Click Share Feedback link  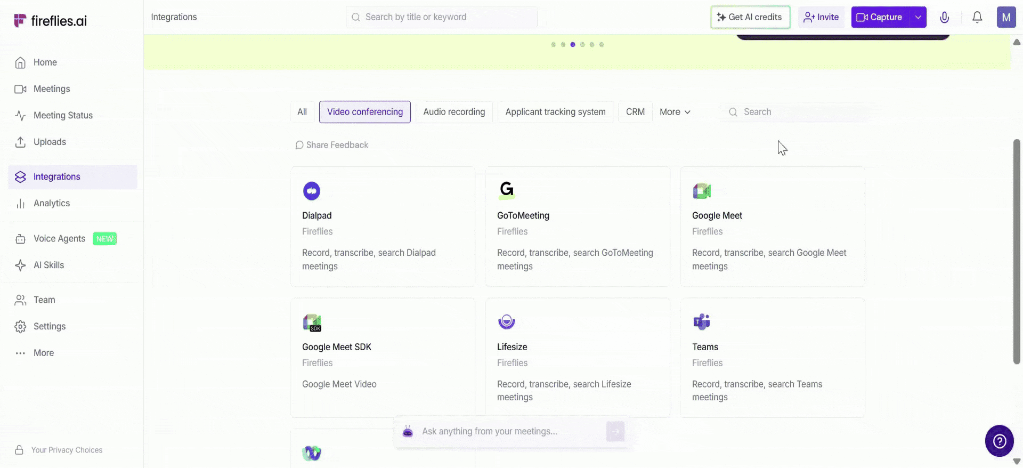(331, 145)
